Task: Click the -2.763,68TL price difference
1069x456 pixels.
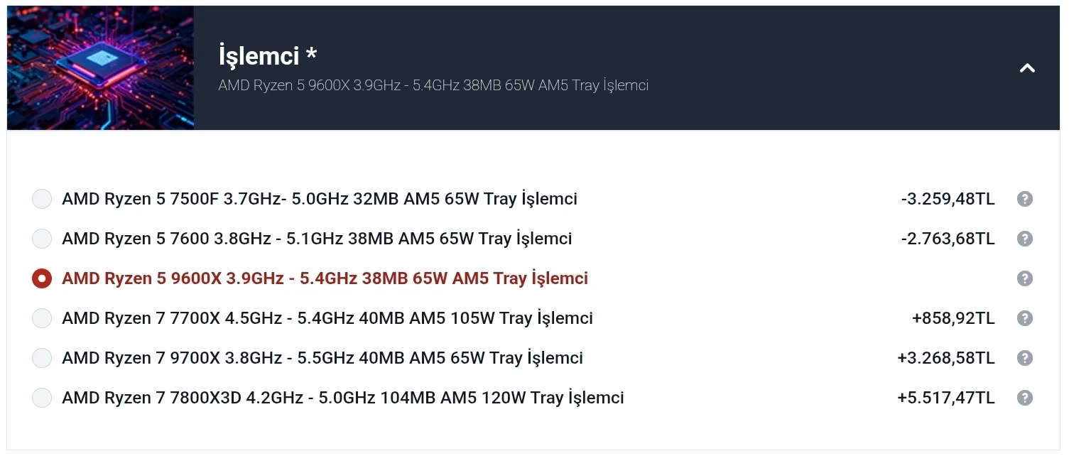Action: (948, 239)
